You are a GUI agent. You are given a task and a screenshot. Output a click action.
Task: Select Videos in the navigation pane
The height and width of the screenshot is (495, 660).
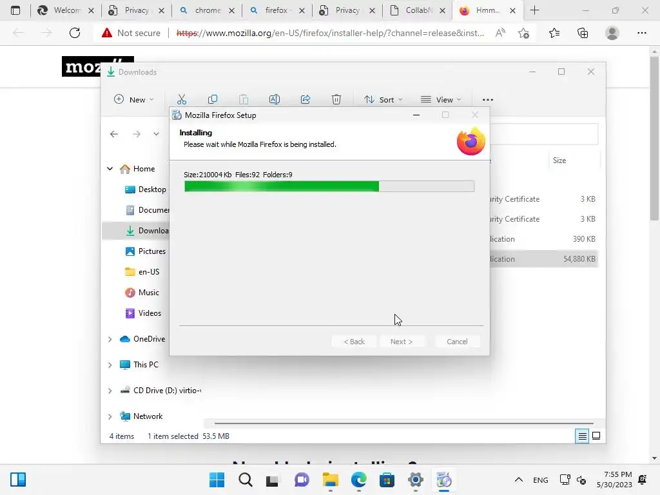pyautogui.click(x=144, y=313)
